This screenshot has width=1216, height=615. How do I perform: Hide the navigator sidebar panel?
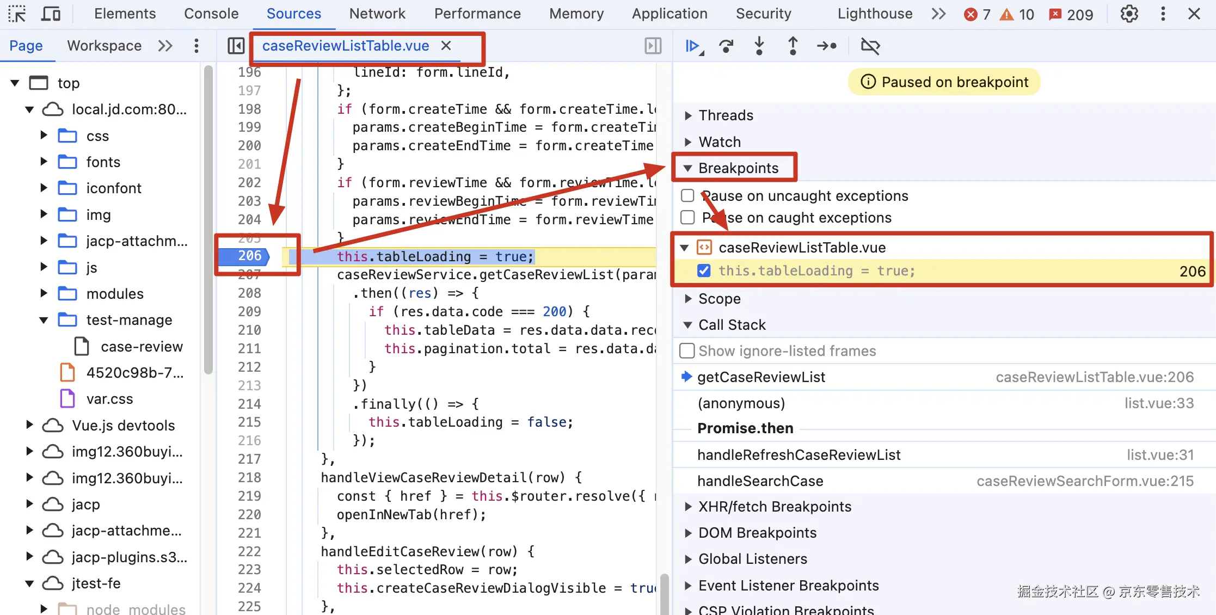236,46
